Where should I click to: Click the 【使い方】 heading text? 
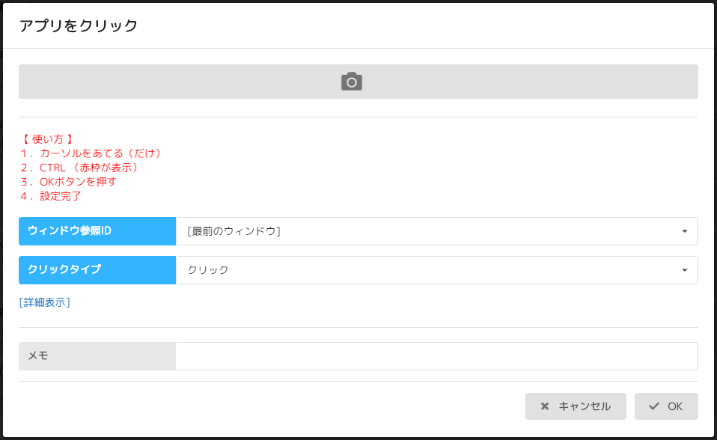pos(47,139)
